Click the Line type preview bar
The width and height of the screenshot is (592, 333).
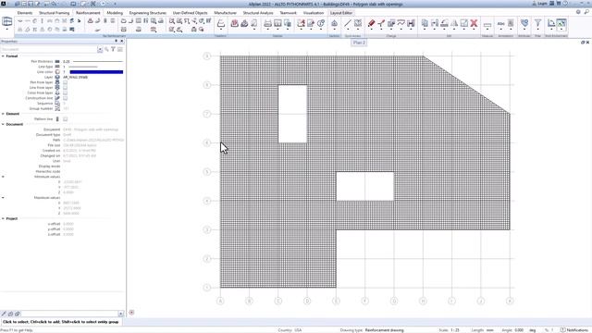coord(83,67)
